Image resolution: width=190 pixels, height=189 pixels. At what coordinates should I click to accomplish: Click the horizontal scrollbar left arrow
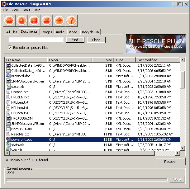pyautogui.click(x=7, y=153)
